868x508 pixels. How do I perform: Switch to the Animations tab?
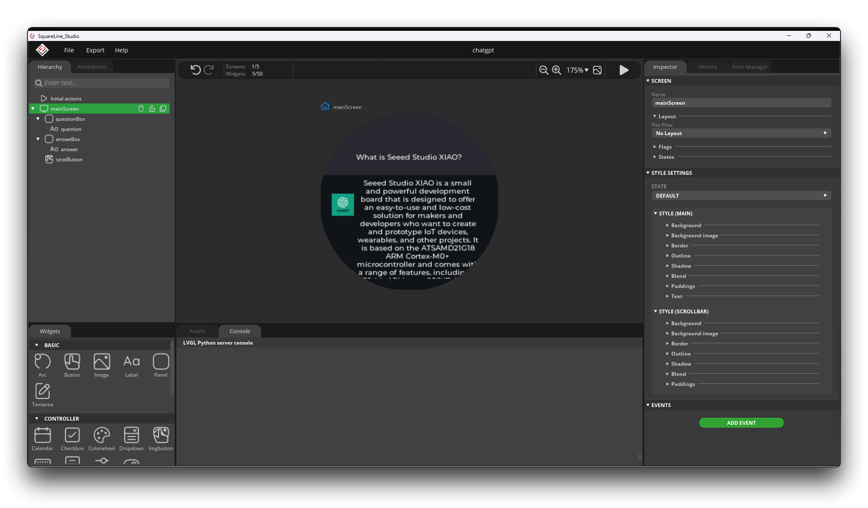coord(92,67)
